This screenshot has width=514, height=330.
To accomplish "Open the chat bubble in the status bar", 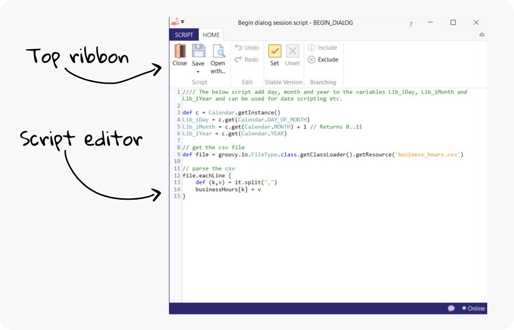I will pos(451,308).
